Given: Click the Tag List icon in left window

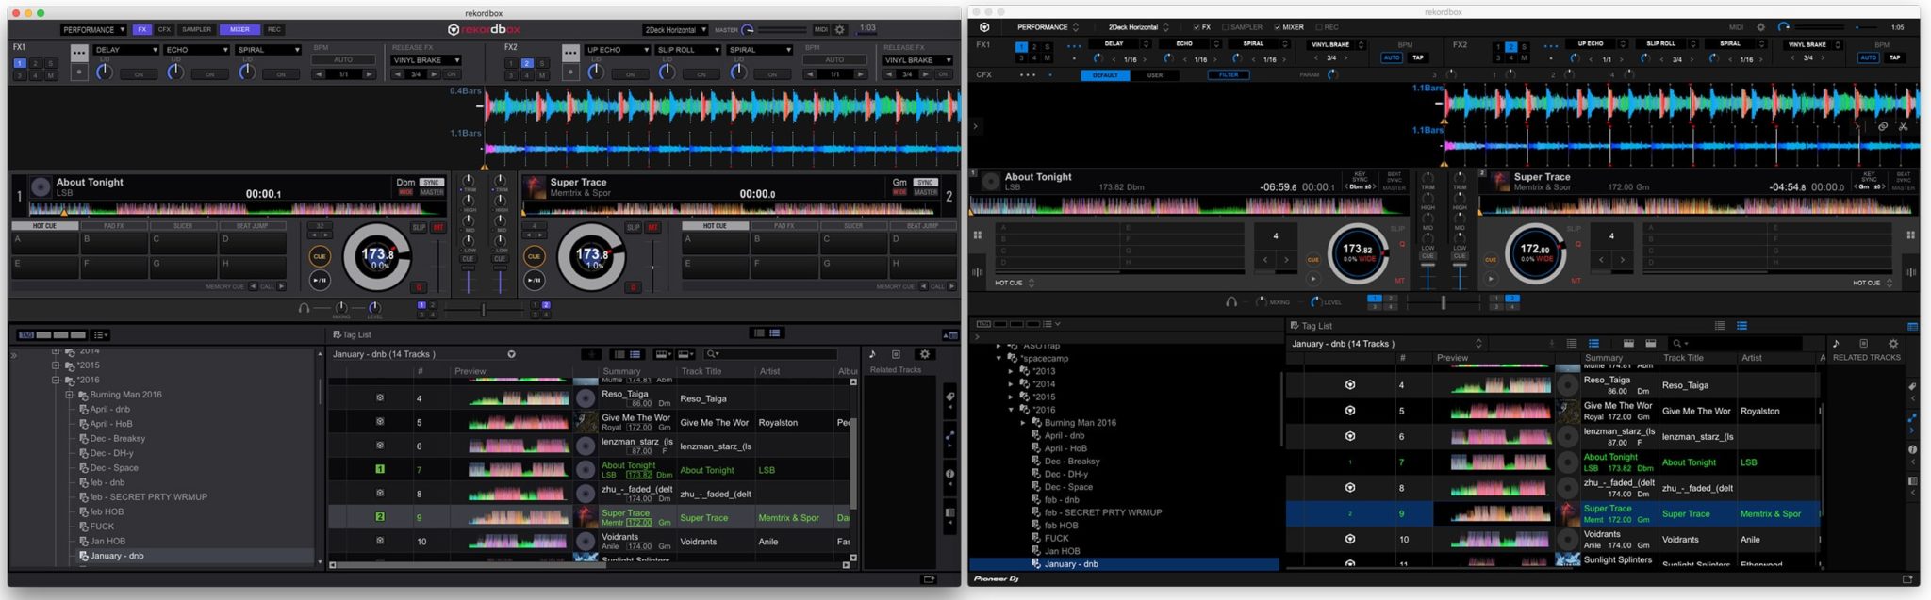Looking at the screenshot, I should pyautogui.click(x=337, y=334).
